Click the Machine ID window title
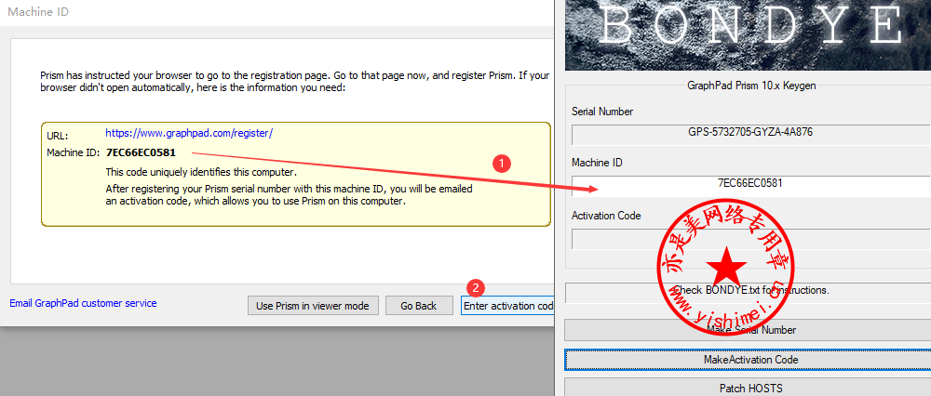931x396 pixels. pos(38,11)
